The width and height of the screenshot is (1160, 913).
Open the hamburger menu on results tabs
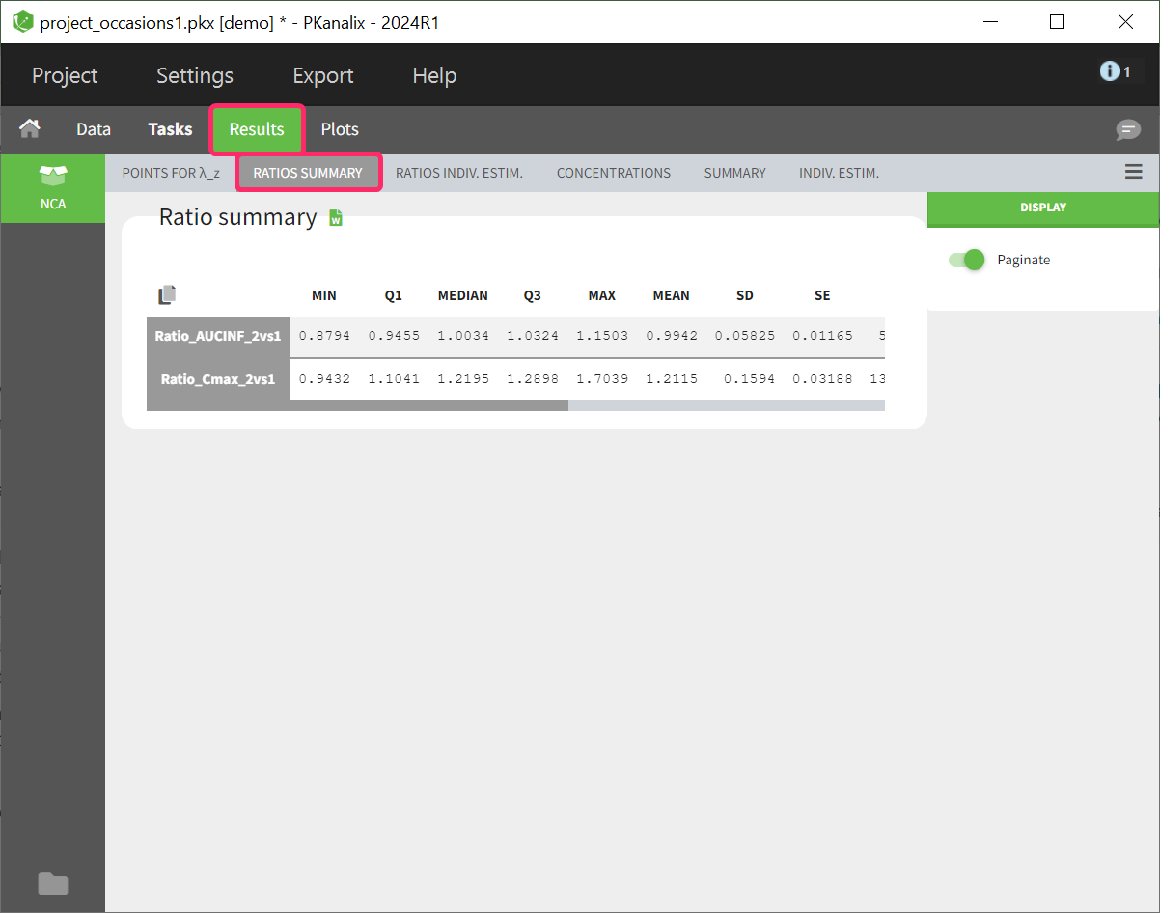tap(1133, 172)
